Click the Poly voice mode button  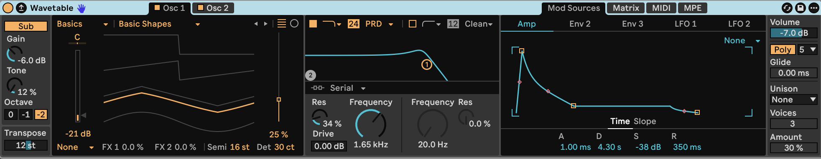(783, 50)
